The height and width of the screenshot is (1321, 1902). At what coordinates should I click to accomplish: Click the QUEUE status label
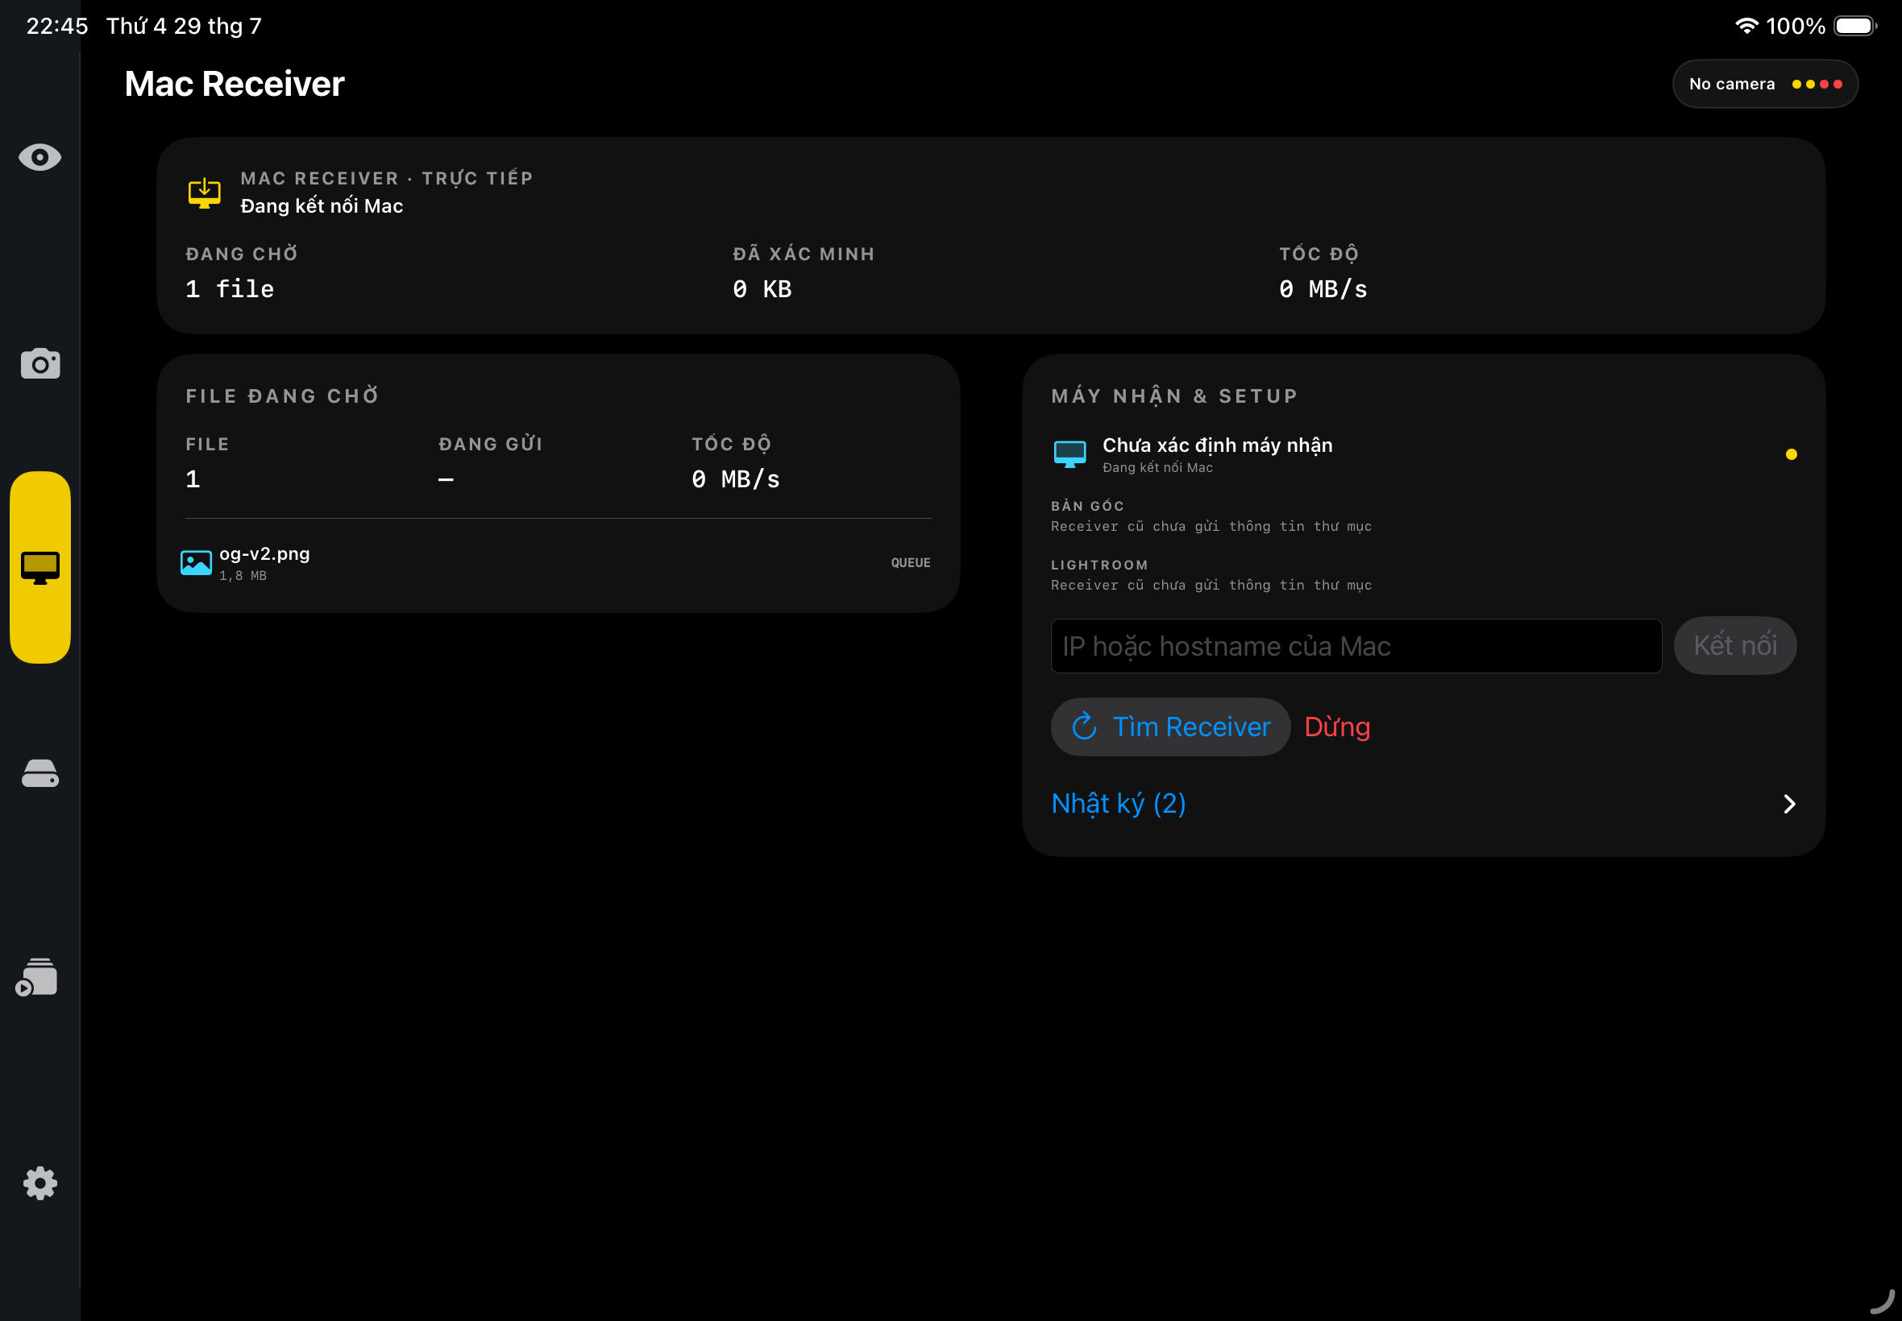click(911, 563)
